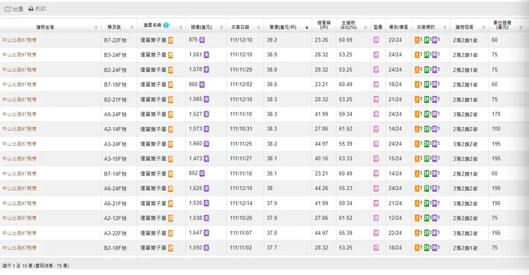Open address link in row A5-24F號
The width and height of the screenshot is (529, 275).
19,114
